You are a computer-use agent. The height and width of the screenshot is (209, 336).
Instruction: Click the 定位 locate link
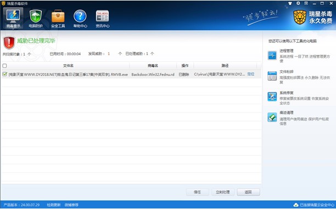coord(251,74)
